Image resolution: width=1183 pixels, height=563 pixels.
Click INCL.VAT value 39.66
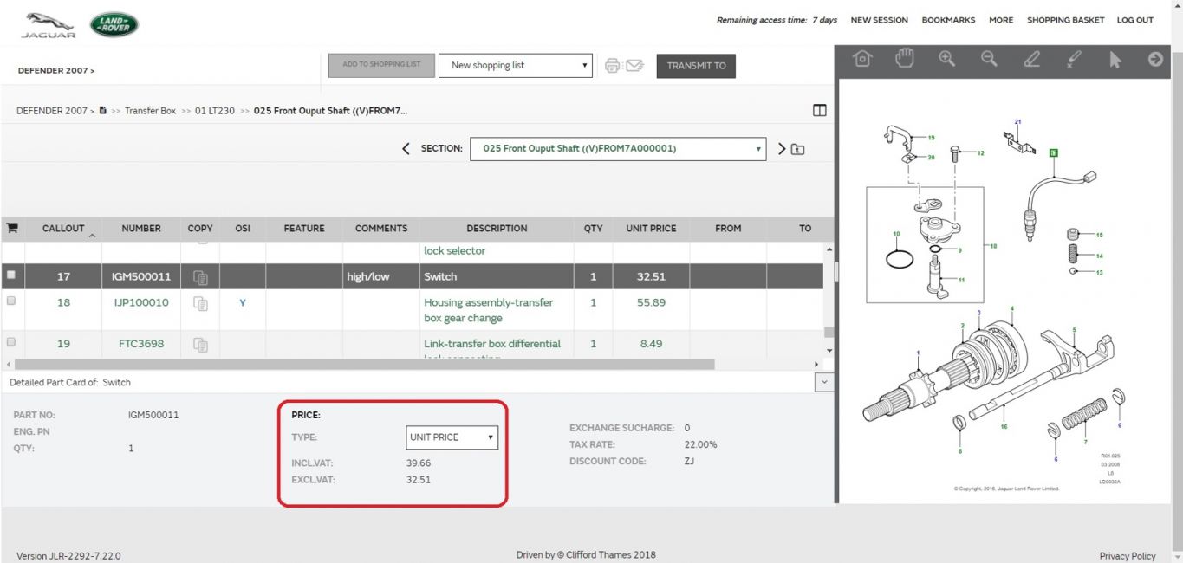point(419,463)
